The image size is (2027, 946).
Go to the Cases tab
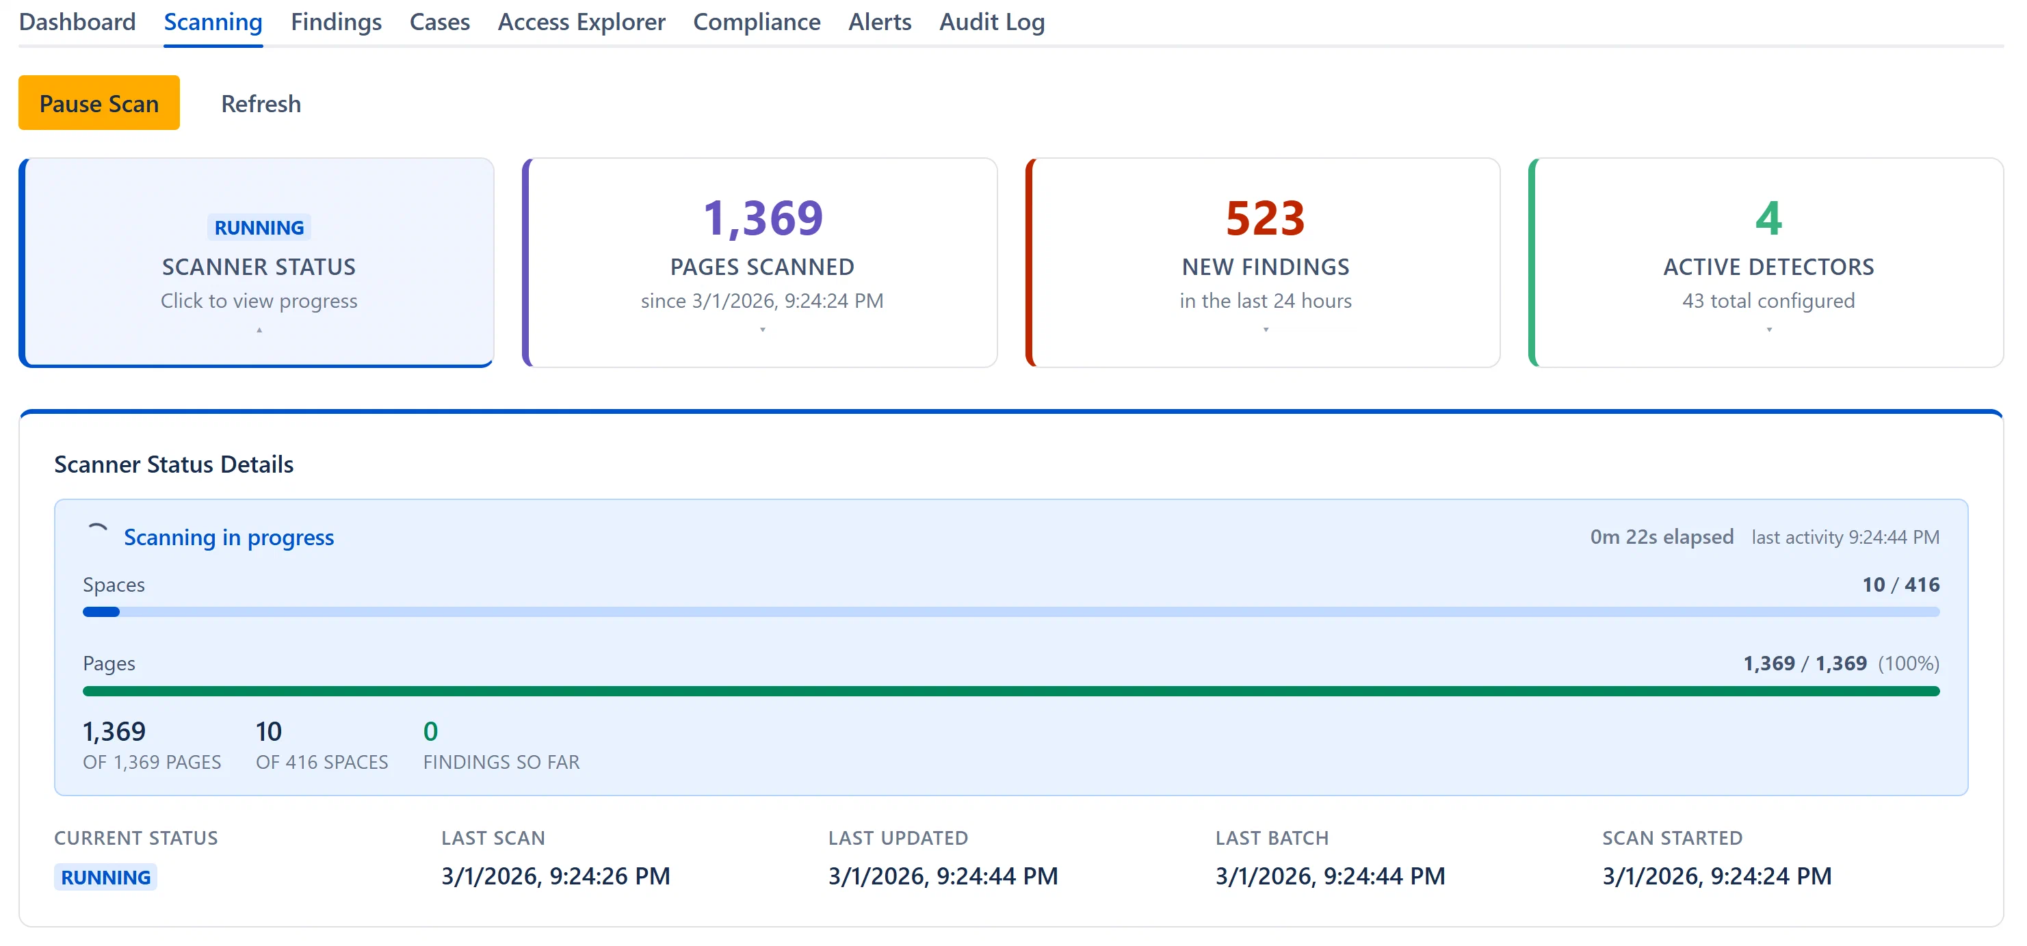click(x=439, y=22)
